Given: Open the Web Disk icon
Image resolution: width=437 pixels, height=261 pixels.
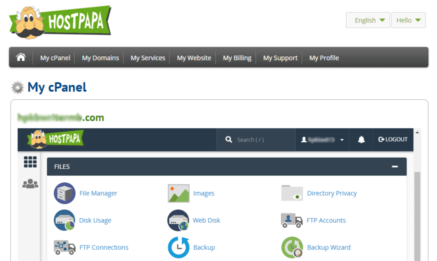Looking at the screenshot, I should 179,220.
